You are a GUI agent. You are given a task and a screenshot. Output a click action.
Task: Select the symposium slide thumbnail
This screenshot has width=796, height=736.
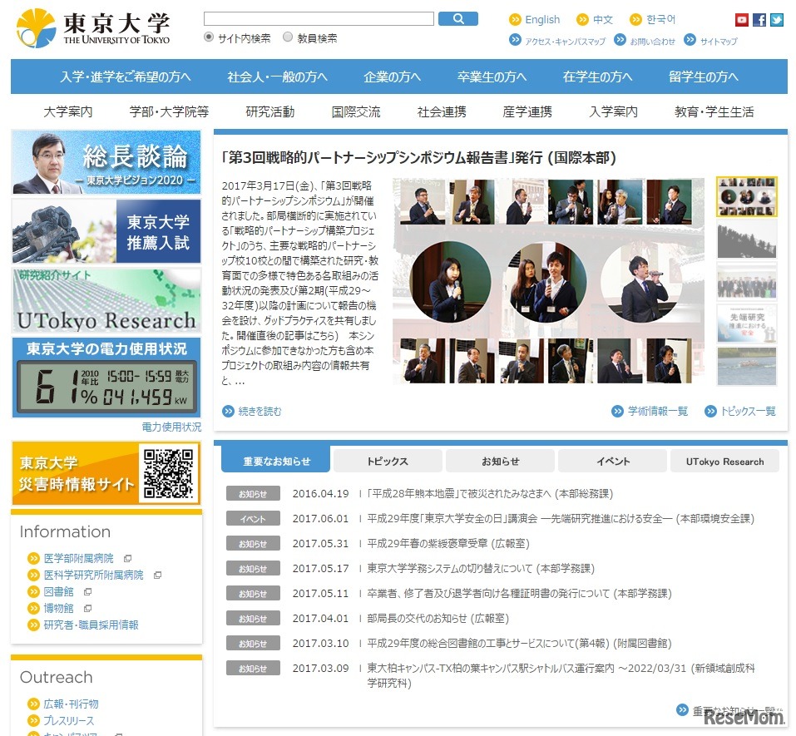coord(746,196)
